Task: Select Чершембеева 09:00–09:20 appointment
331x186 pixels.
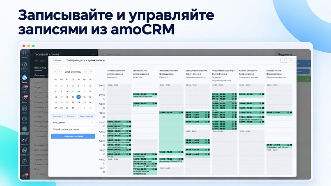Action: pos(224,94)
